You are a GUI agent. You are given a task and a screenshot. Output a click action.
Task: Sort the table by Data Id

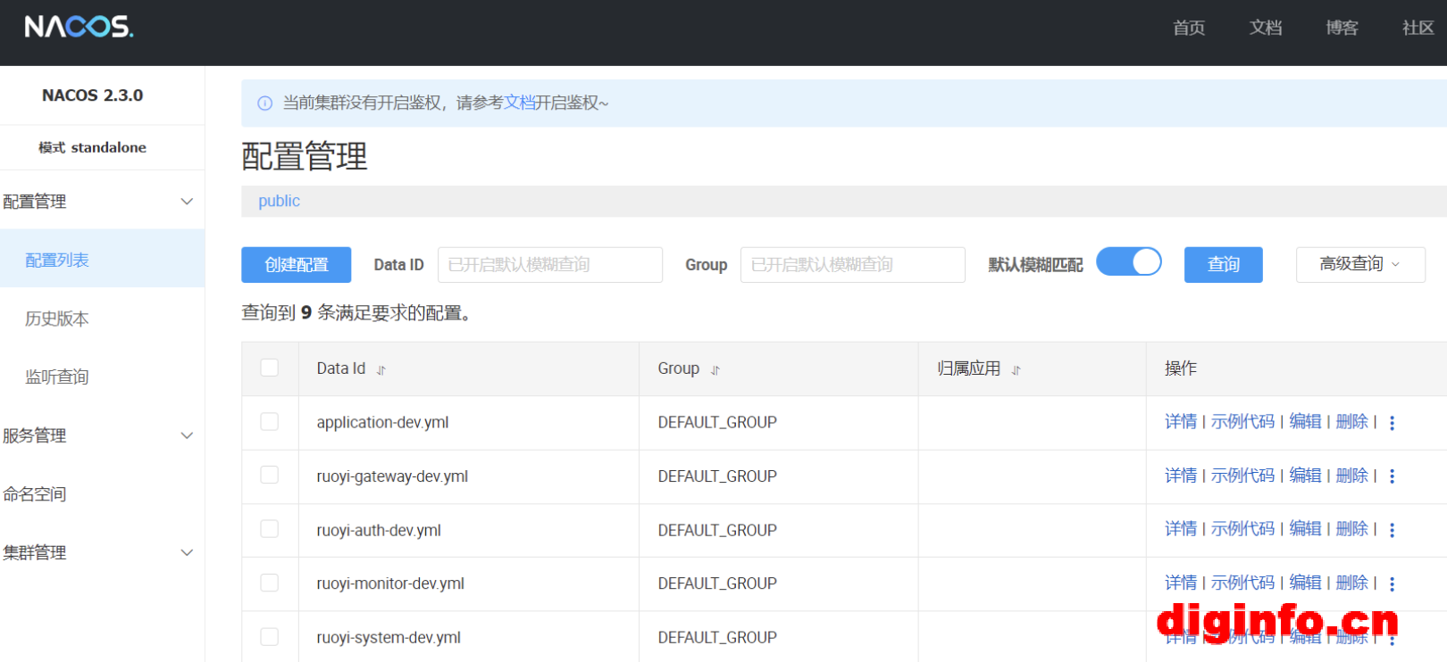[381, 370]
